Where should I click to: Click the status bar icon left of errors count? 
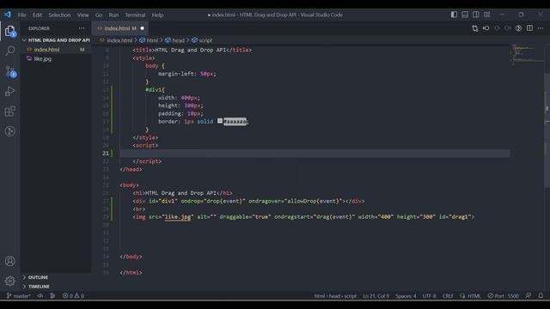[x=52, y=296]
